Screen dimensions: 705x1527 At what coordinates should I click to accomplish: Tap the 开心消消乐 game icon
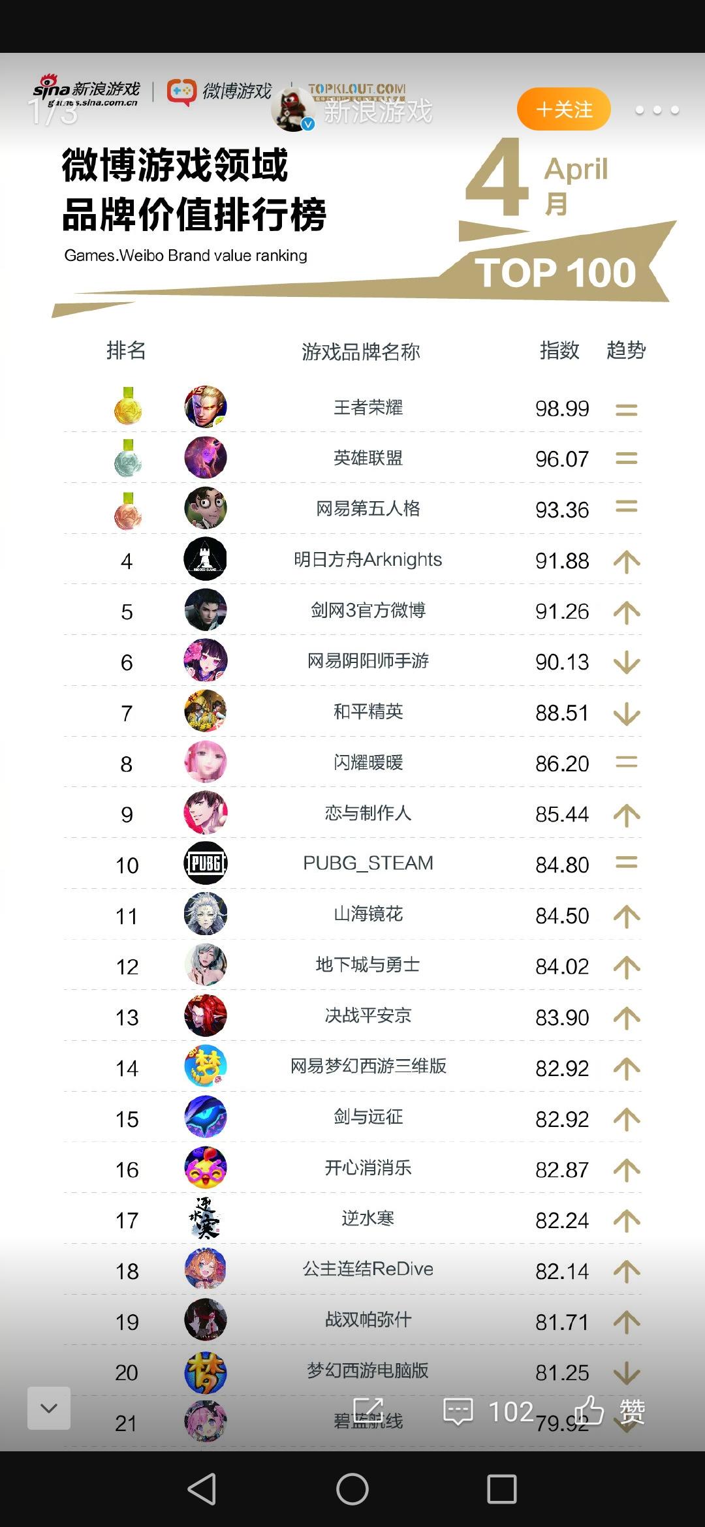206,1167
